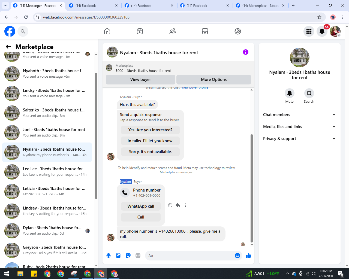Open Lindsey conversation in chat list
The image size is (349, 279).
point(47,211)
